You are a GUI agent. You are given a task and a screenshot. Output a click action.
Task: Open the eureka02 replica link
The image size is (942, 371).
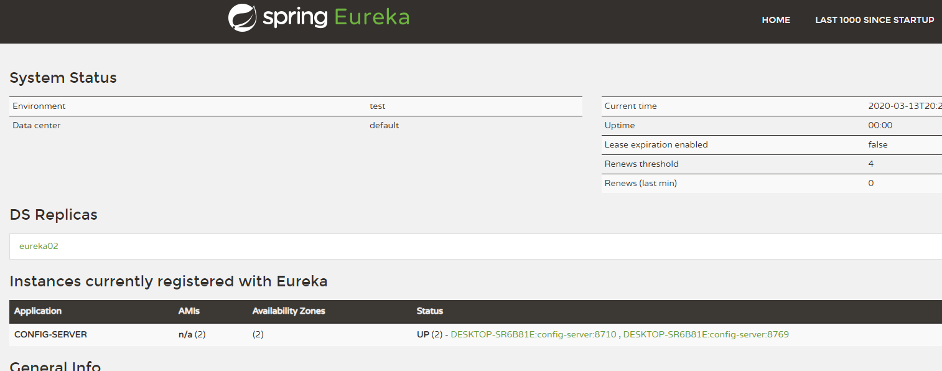pos(39,246)
